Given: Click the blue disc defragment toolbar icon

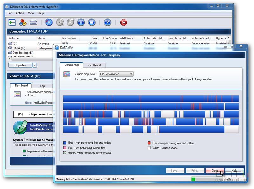Looking at the screenshot, I should click(x=49, y=22).
